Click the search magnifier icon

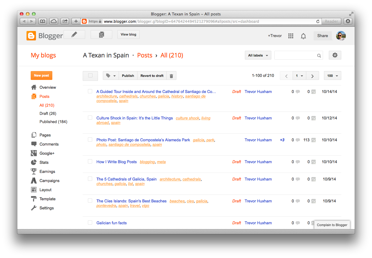(x=319, y=56)
